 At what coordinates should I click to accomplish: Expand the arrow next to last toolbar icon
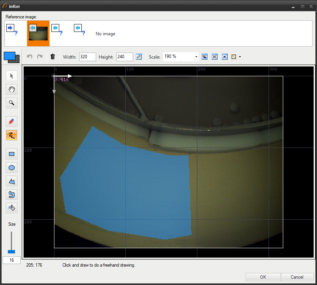[240, 57]
